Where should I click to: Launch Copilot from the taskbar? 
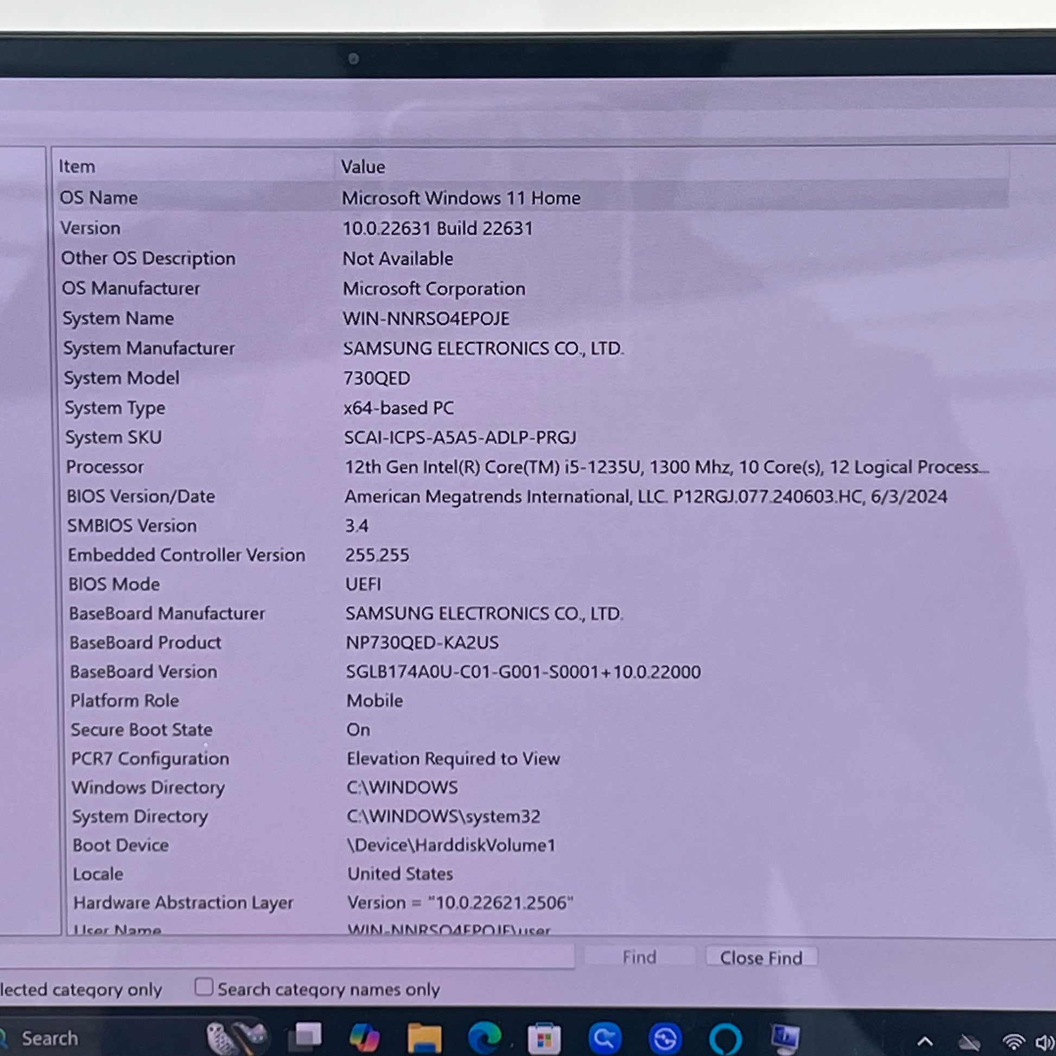point(365,1037)
